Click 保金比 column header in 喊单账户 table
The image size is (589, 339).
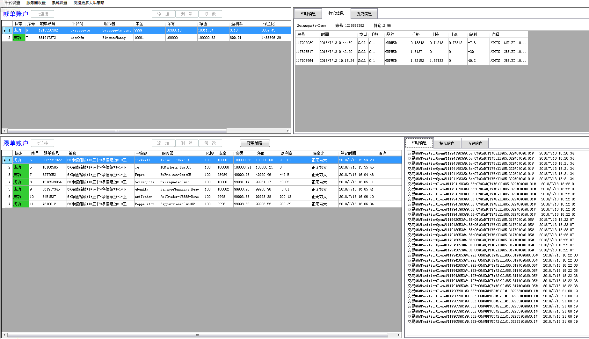276,24
